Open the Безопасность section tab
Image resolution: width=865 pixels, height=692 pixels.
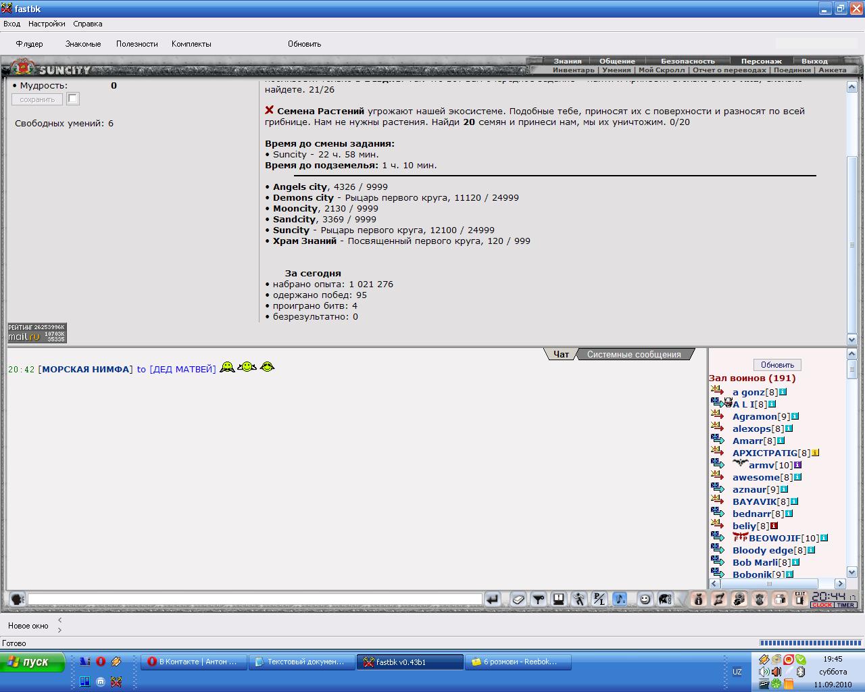click(687, 61)
